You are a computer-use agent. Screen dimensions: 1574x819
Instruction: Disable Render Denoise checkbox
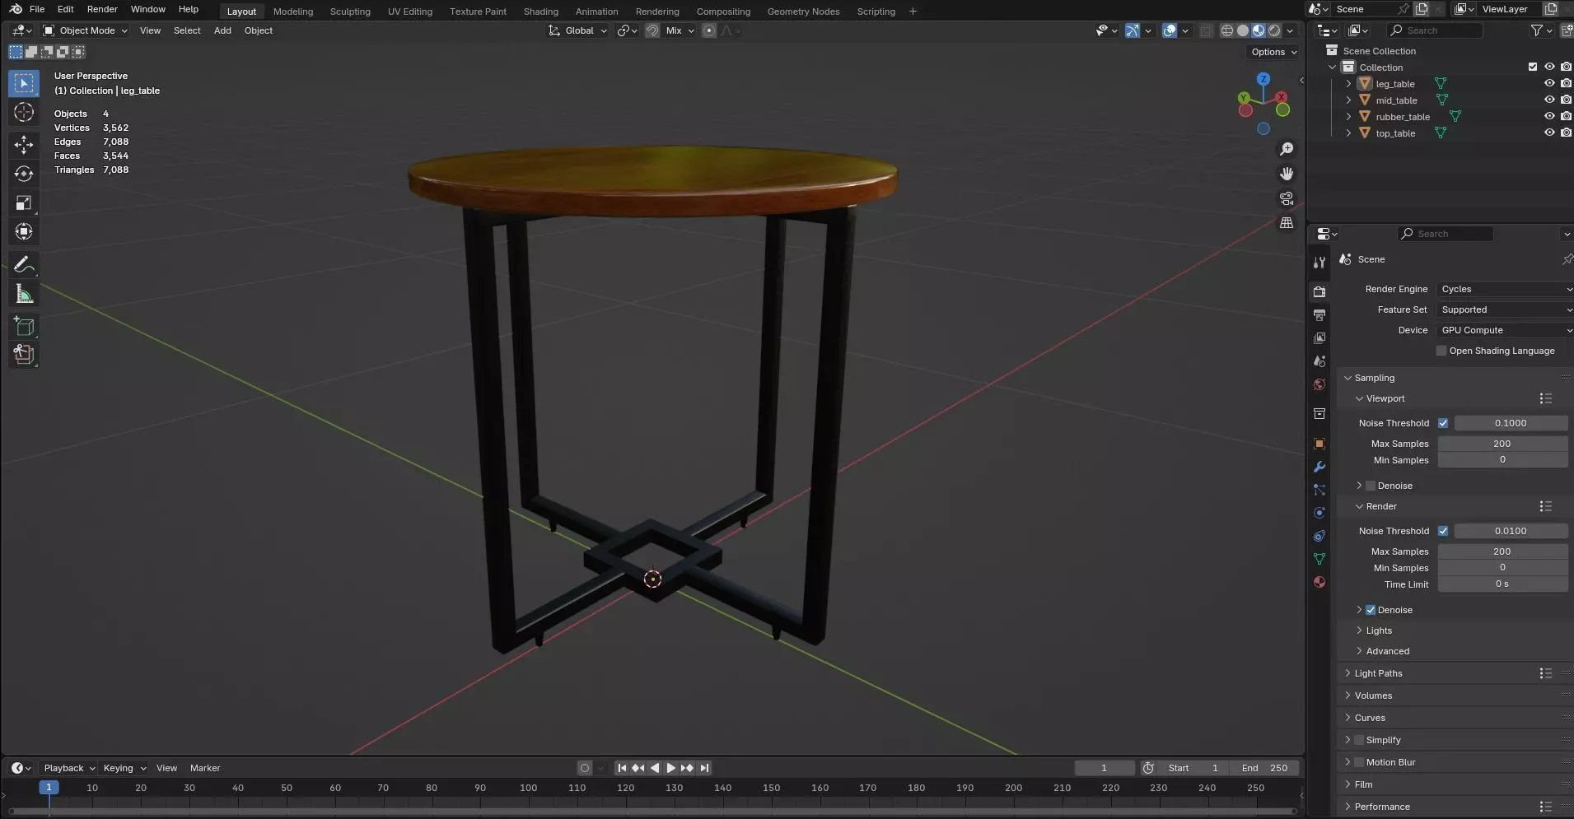(x=1371, y=610)
